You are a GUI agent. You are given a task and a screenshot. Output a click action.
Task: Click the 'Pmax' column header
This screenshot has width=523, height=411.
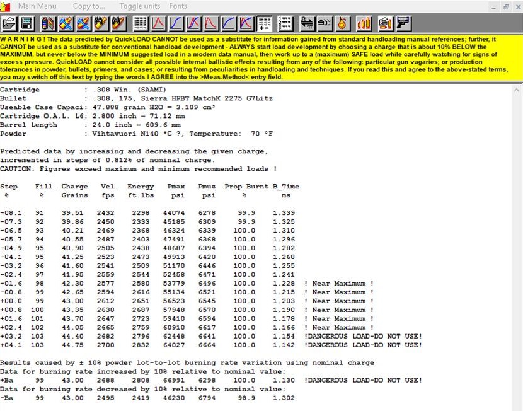[176, 187]
